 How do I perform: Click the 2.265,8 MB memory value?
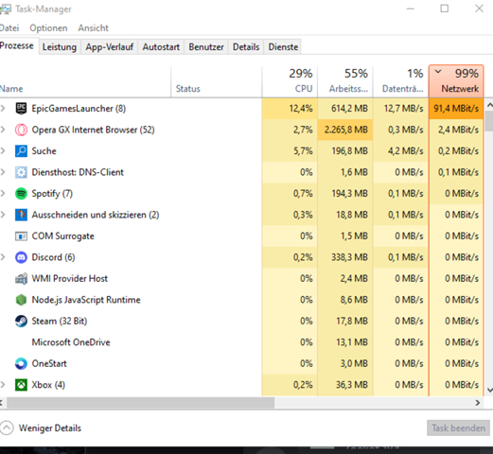pos(346,130)
